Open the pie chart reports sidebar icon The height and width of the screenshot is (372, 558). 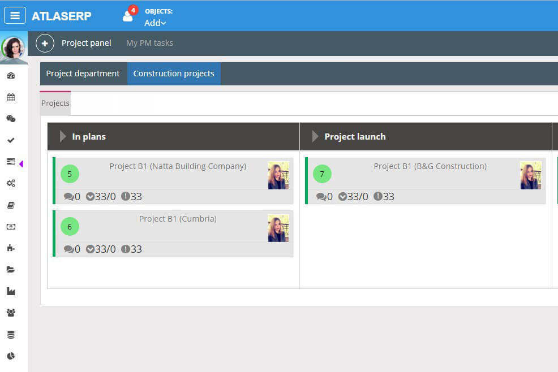11,356
